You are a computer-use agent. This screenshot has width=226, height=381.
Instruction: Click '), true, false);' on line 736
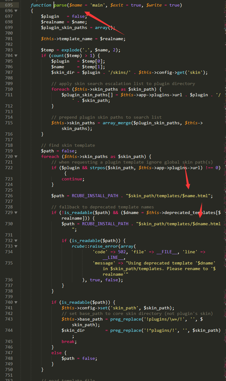[x=103, y=280]
